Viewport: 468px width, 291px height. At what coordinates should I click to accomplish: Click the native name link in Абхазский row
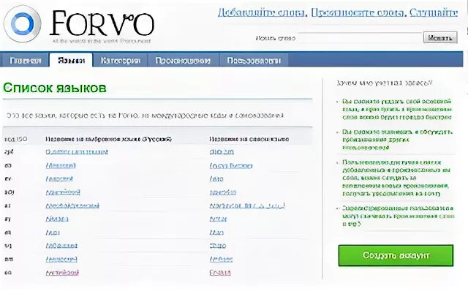(231, 165)
